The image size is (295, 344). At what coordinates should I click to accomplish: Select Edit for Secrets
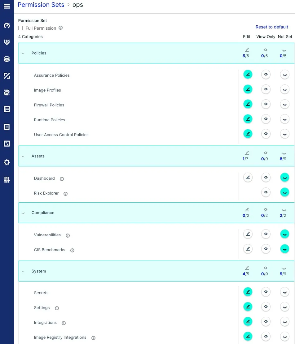point(248,292)
